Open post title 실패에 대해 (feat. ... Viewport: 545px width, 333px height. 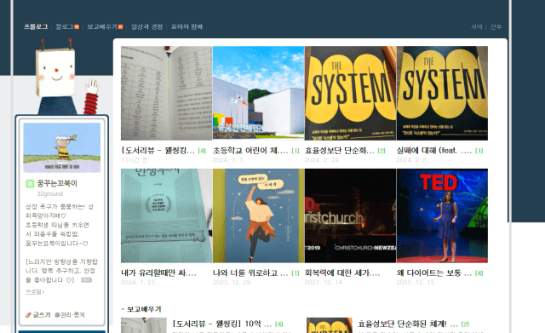tap(434, 151)
